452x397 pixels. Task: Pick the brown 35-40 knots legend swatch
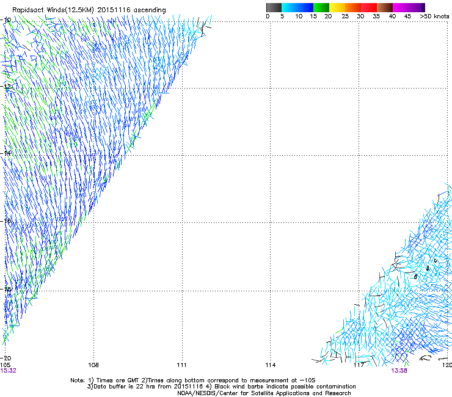(x=385, y=7)
